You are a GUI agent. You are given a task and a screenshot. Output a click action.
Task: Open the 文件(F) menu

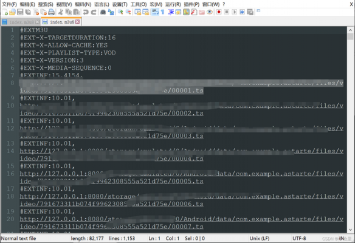(x=9, y=4)
